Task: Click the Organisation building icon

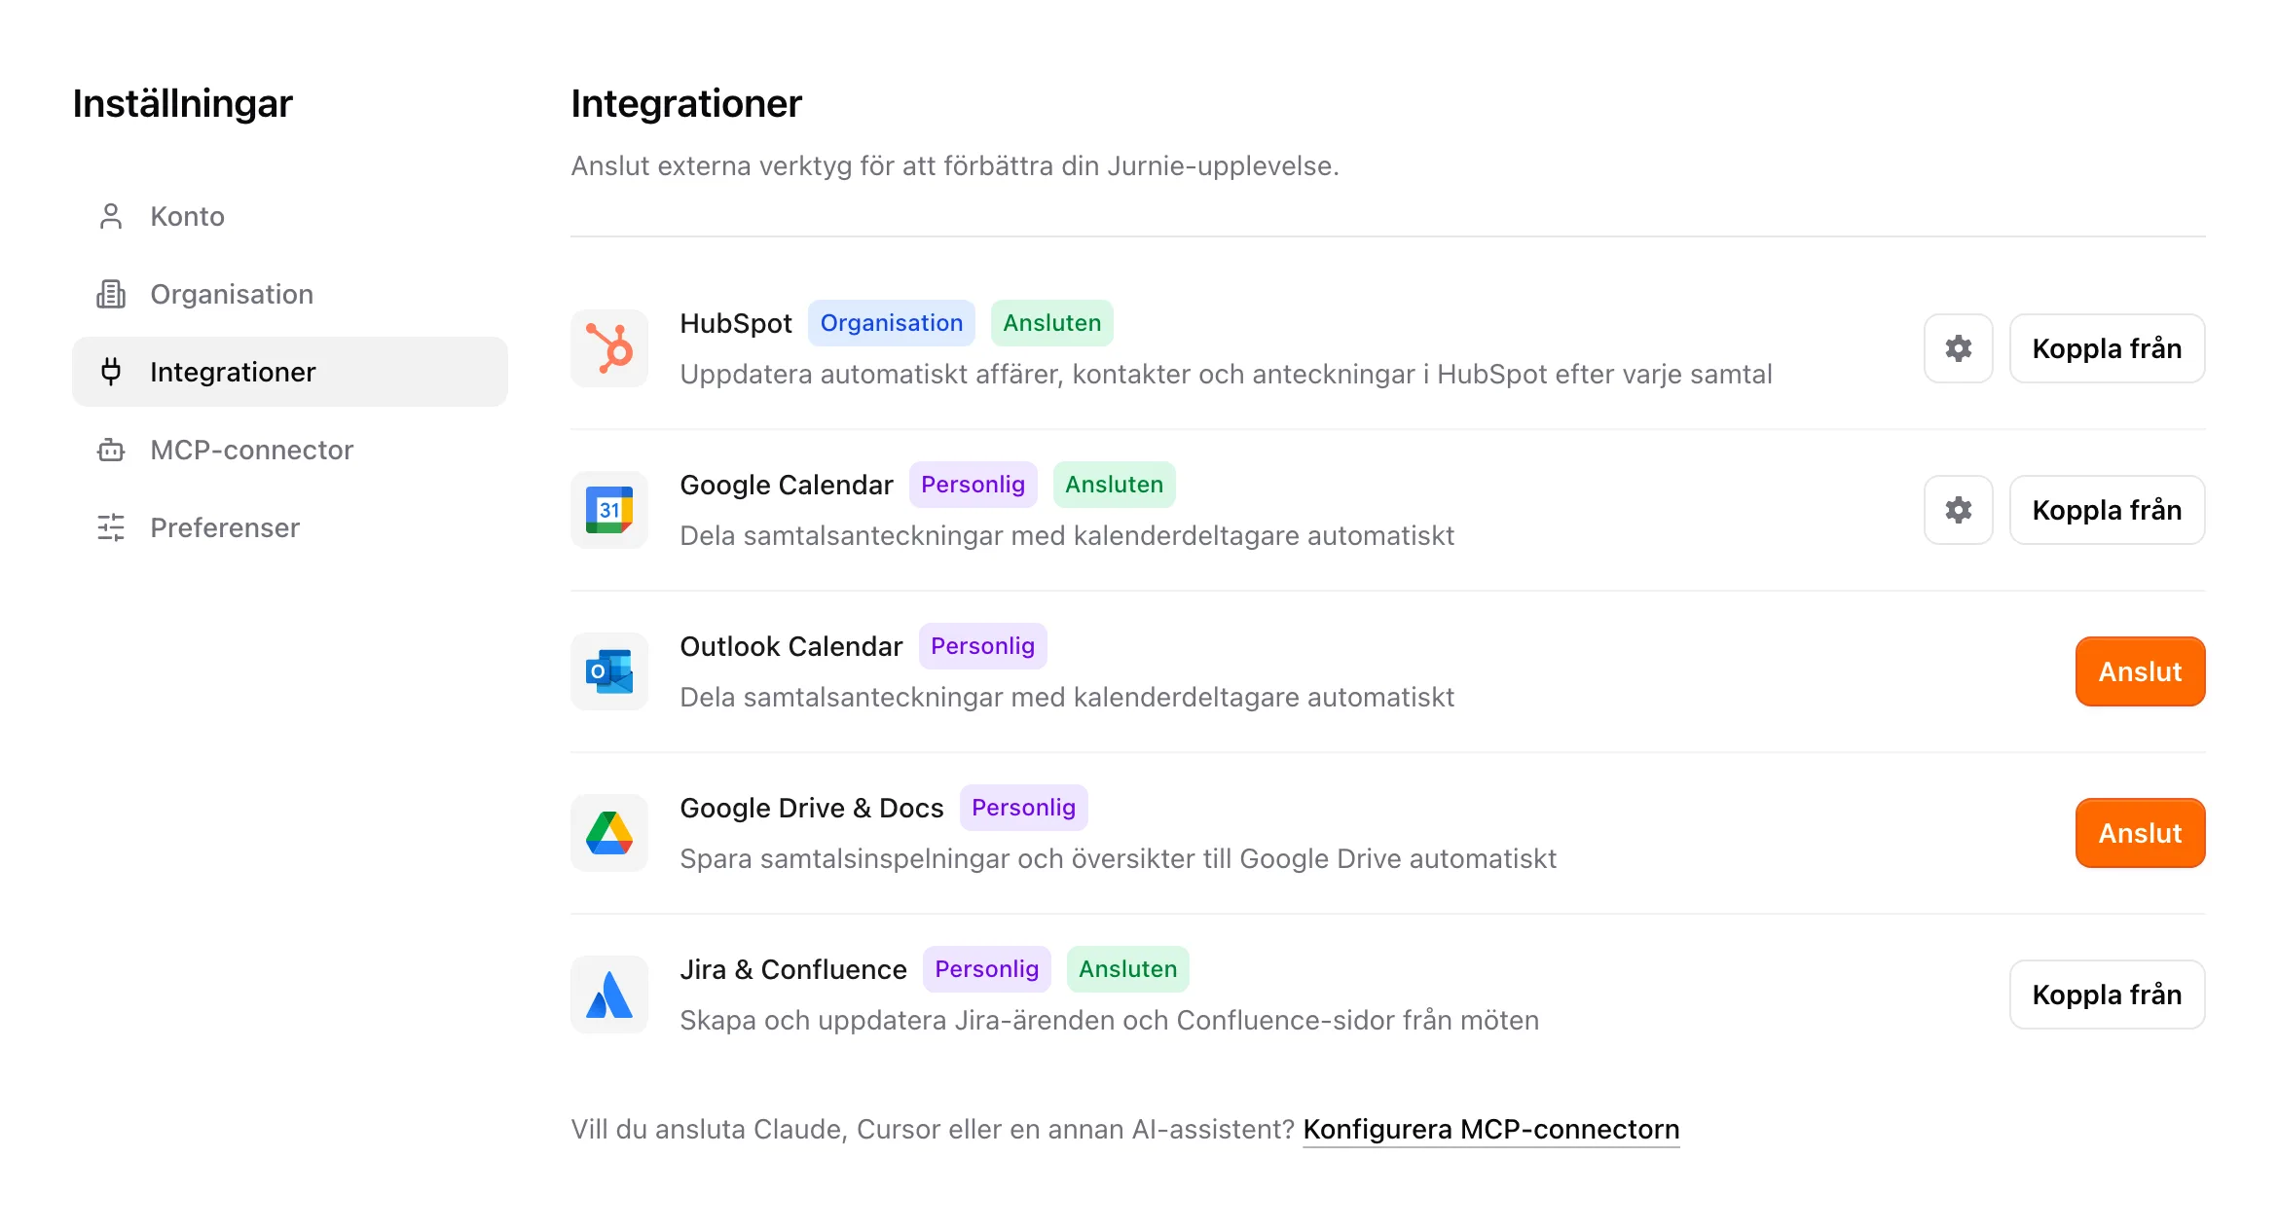Action: pyautogui.click(x=111, y=294)
